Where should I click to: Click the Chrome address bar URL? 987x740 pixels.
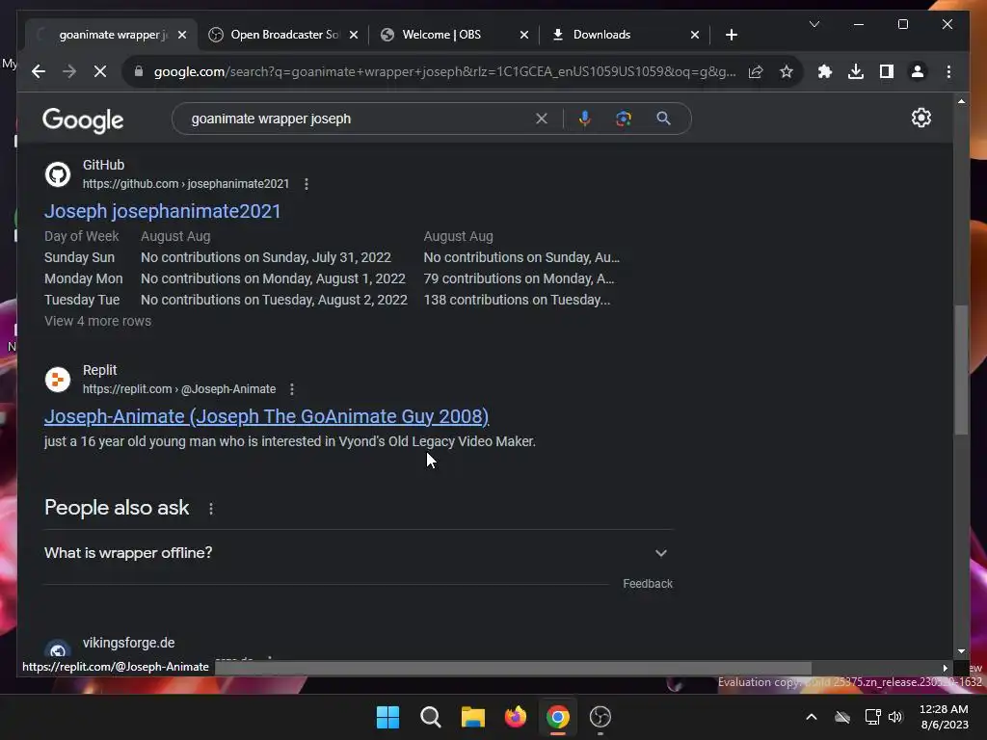tap(444, 71)
